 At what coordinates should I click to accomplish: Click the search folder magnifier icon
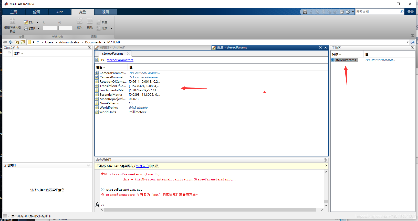[x=412, y=42]
